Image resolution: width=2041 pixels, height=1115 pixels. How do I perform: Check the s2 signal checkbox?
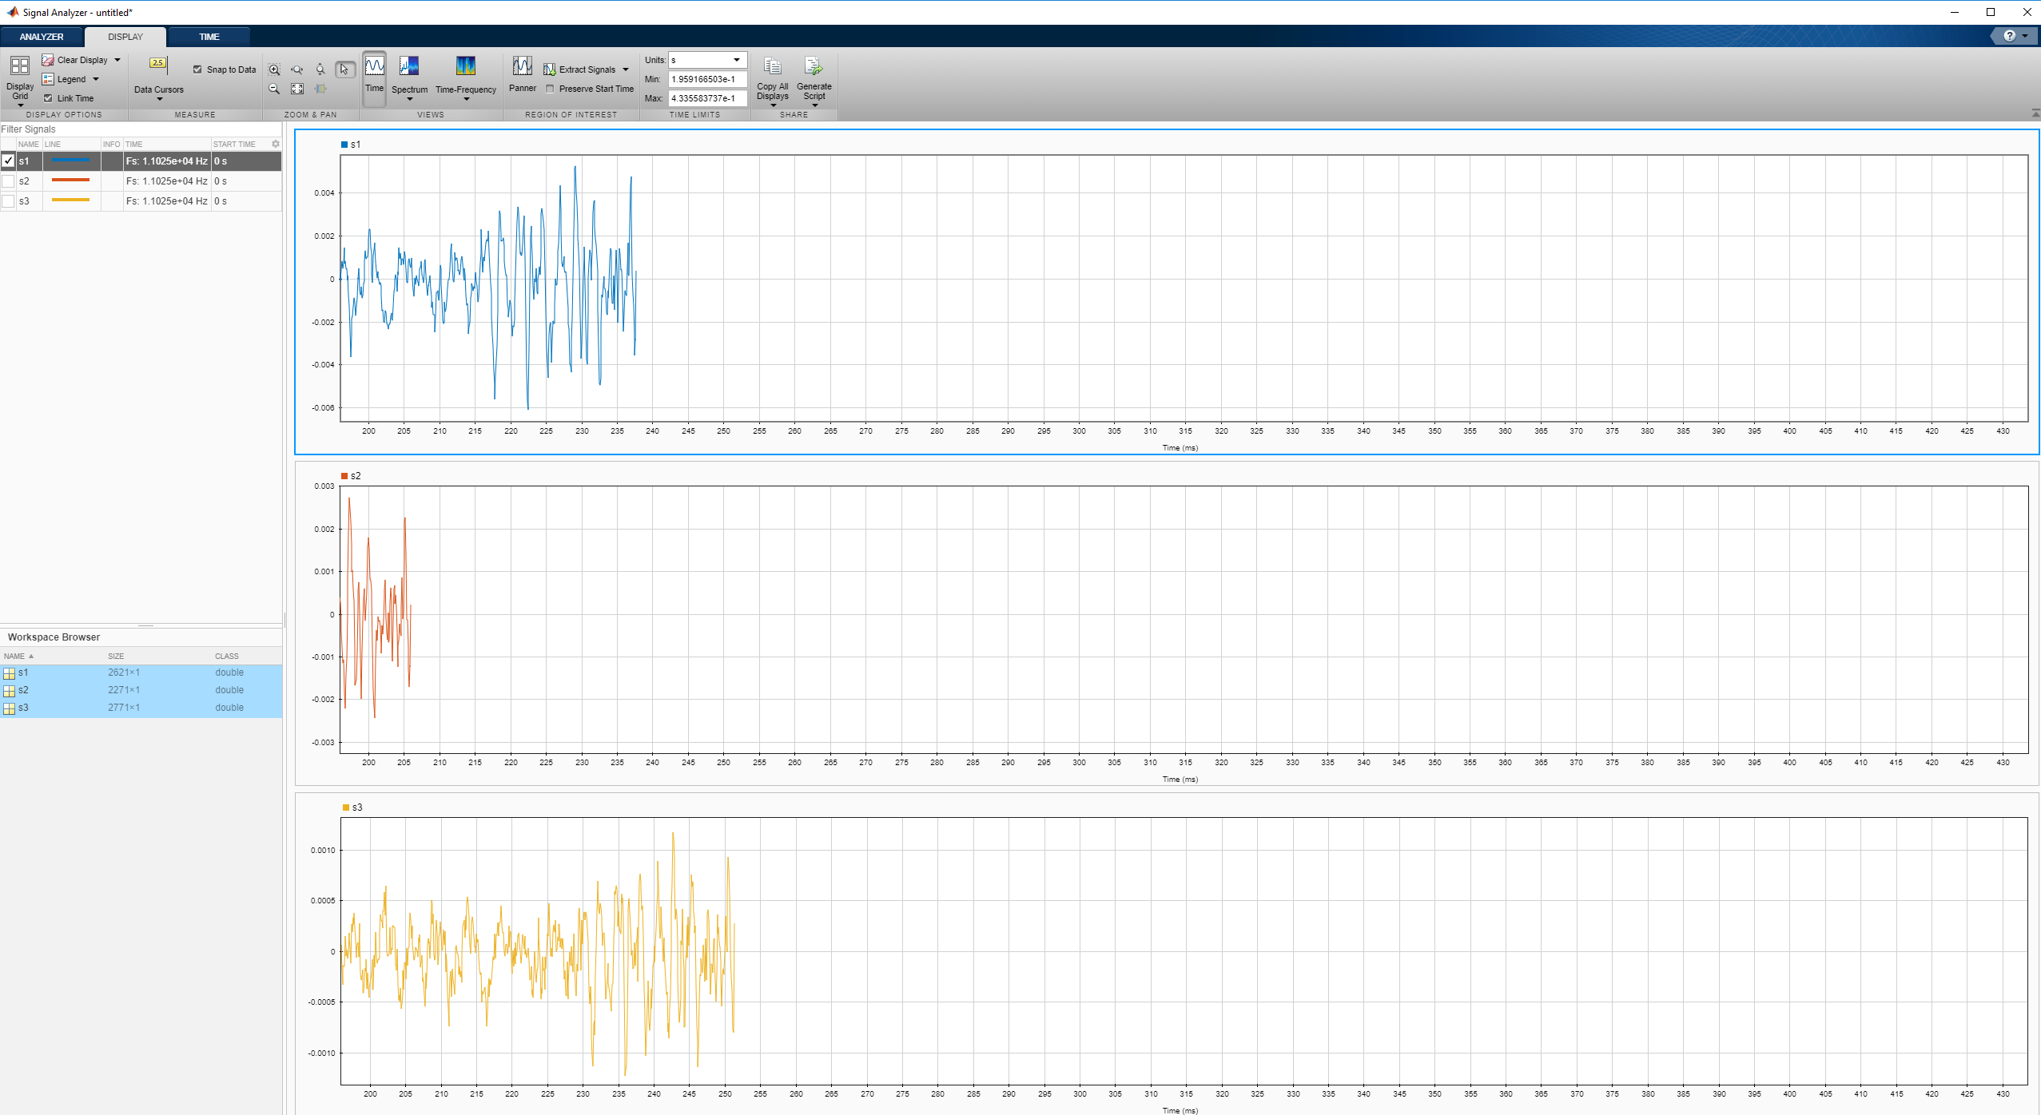coord(8,181)
